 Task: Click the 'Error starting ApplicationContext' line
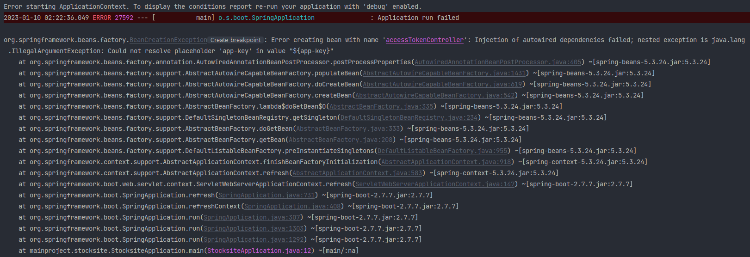pos(213,7)
